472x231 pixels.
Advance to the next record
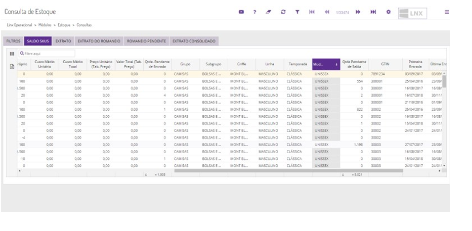point(358,12)
